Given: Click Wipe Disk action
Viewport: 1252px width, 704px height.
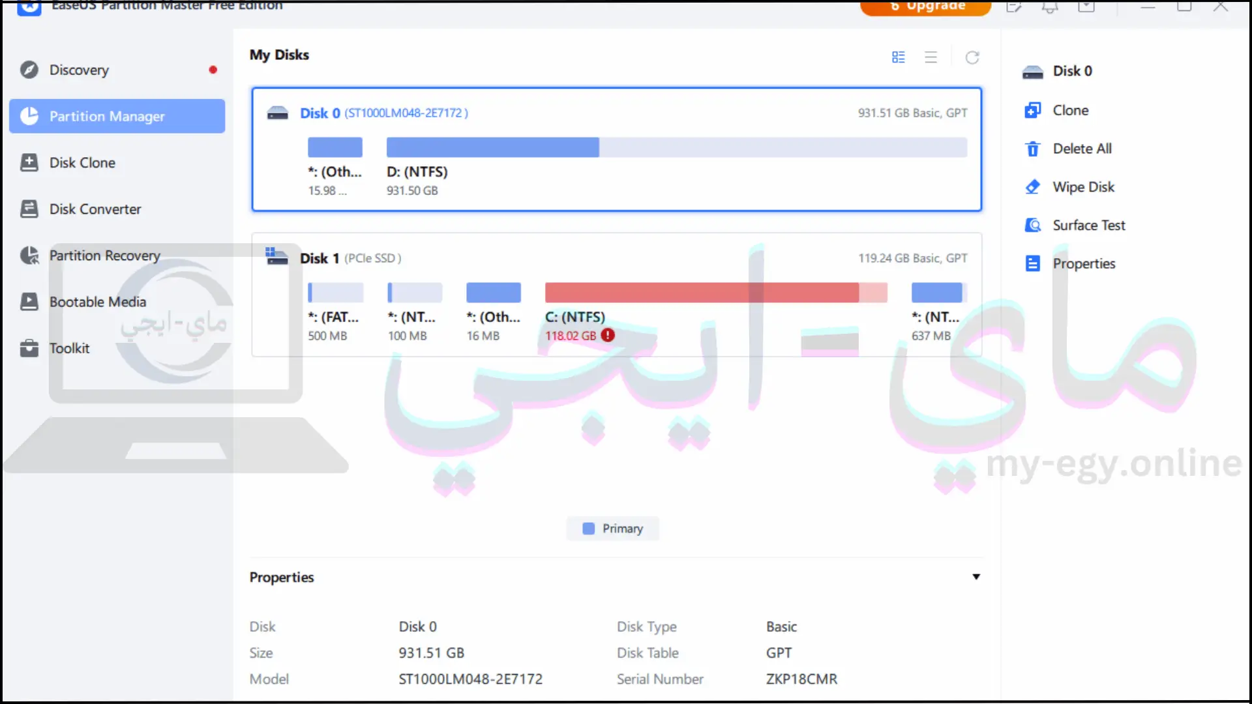Looking at the screenshot, I should point(1084,187).
